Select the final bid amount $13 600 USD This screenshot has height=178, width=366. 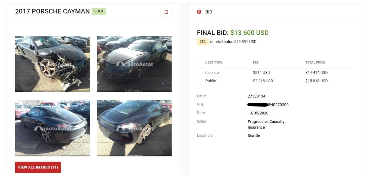point(249,33)
